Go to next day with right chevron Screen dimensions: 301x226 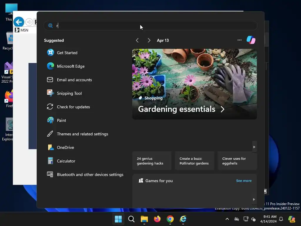[149, 40]
